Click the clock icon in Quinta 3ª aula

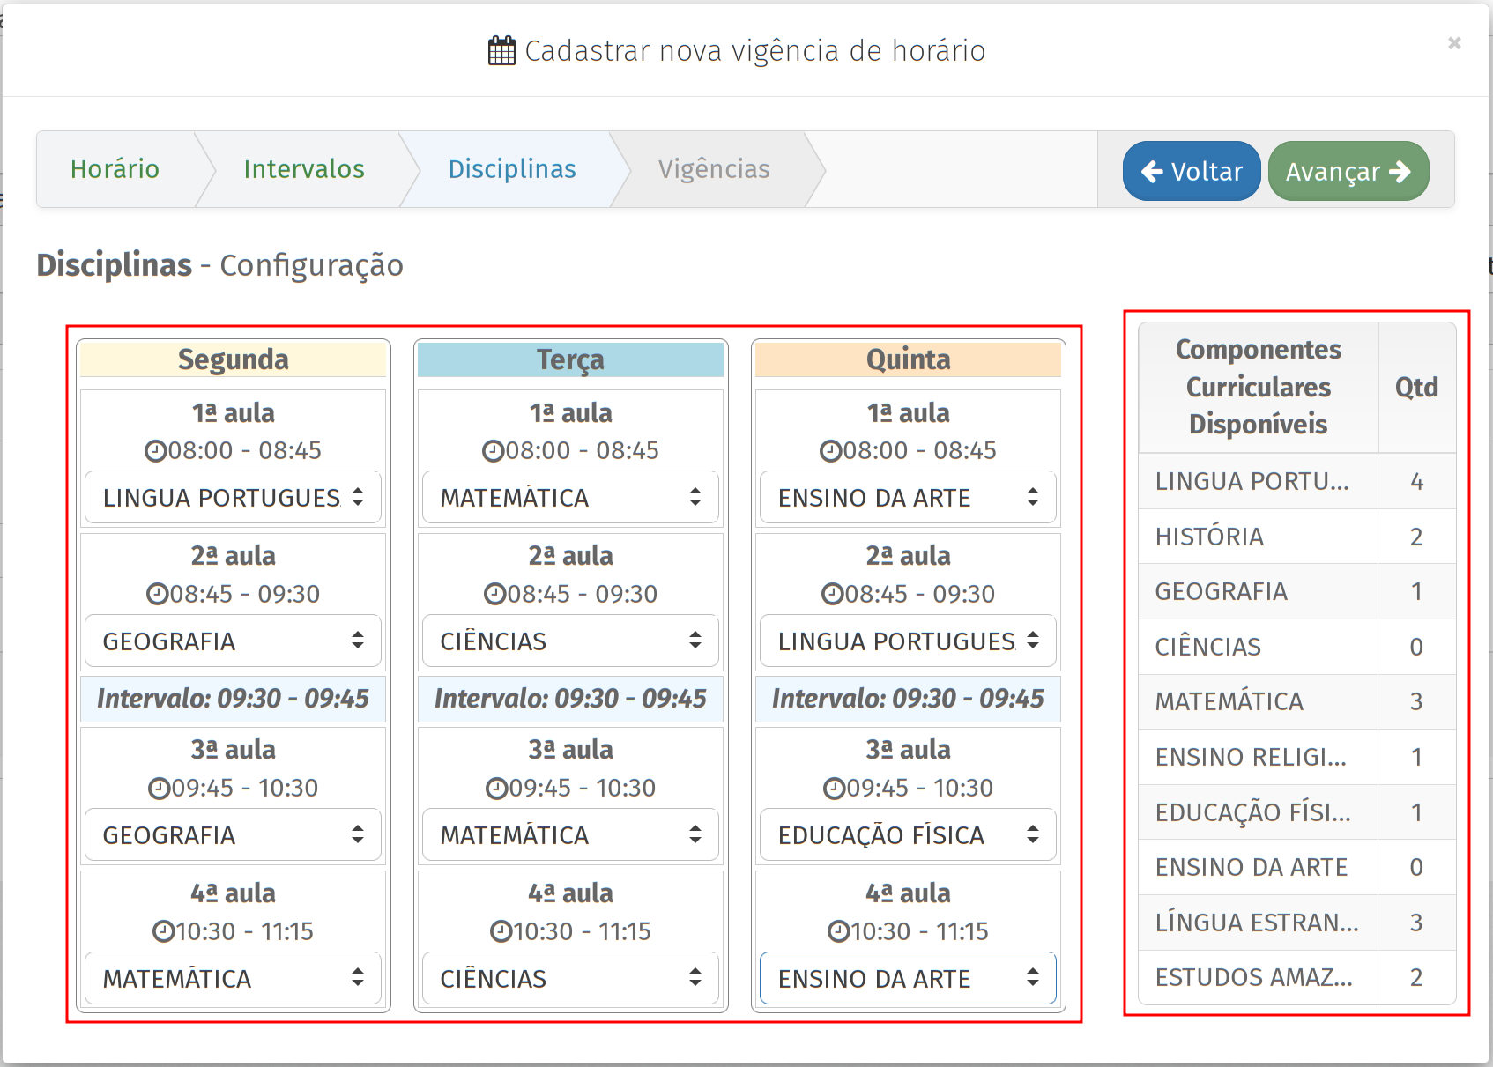point(834,789)
